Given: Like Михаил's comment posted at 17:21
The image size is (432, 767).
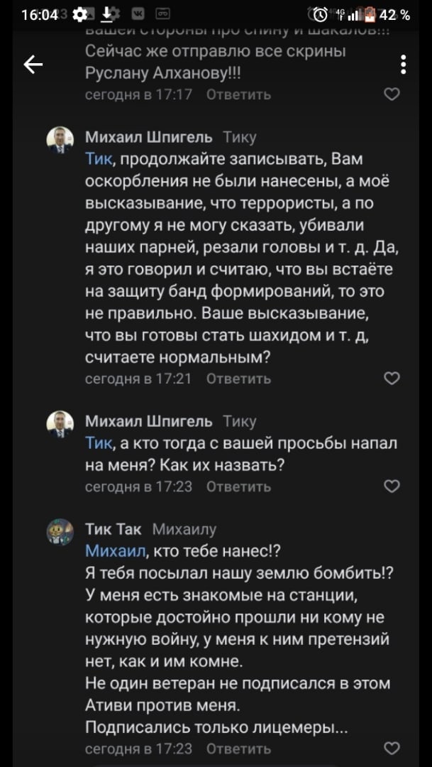Looking at the screenshot, I should point(392,379).
